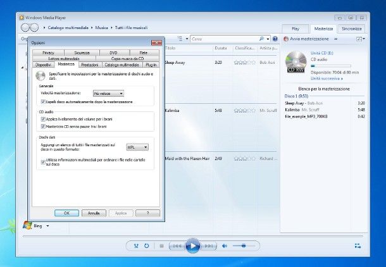Toggle Masterizza CD senza pause checkbox
This screenshot has height=267, width=386.
(43, 127)
